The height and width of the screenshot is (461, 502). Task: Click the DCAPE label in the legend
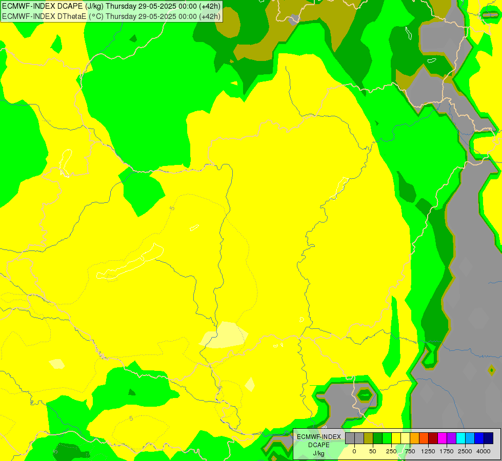[319, 445]
